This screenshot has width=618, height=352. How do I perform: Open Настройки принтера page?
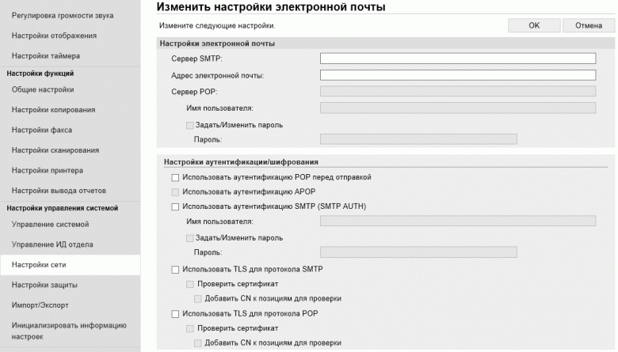(x=48, y=170)
